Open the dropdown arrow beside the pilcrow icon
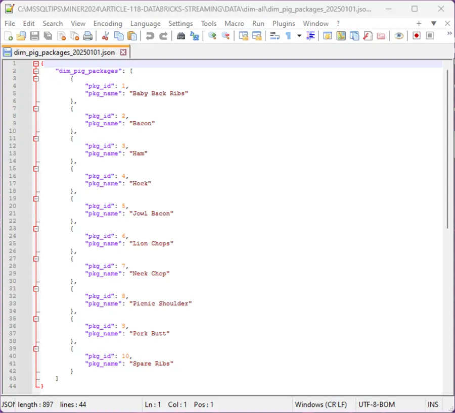The width and height of the screenshot is (455, 413). click(299, 36)
